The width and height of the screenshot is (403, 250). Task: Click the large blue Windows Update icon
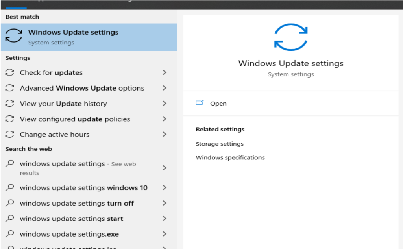291,37
